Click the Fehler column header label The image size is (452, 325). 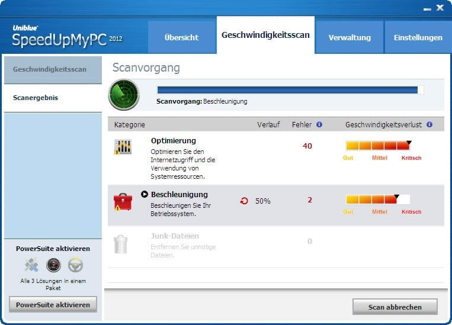click(x=302, y=125)
